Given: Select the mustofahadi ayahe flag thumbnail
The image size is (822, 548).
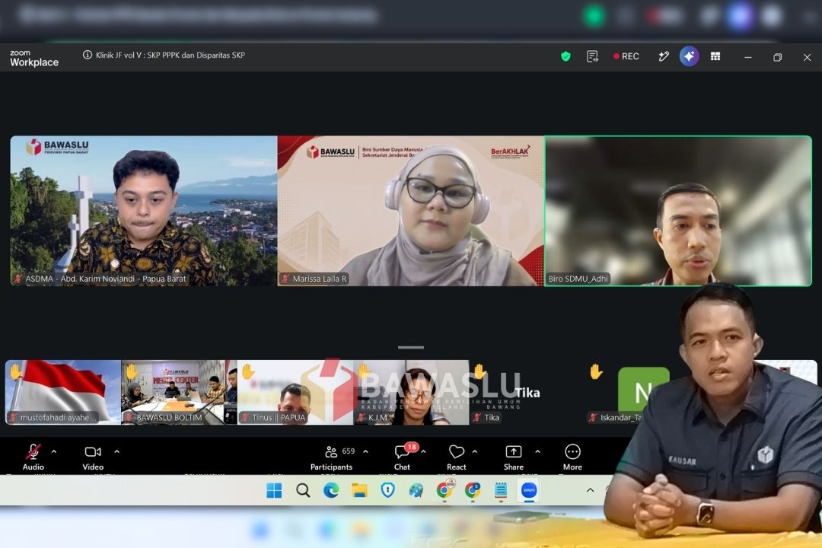Looking at the screenshot, I should point(63,392).
